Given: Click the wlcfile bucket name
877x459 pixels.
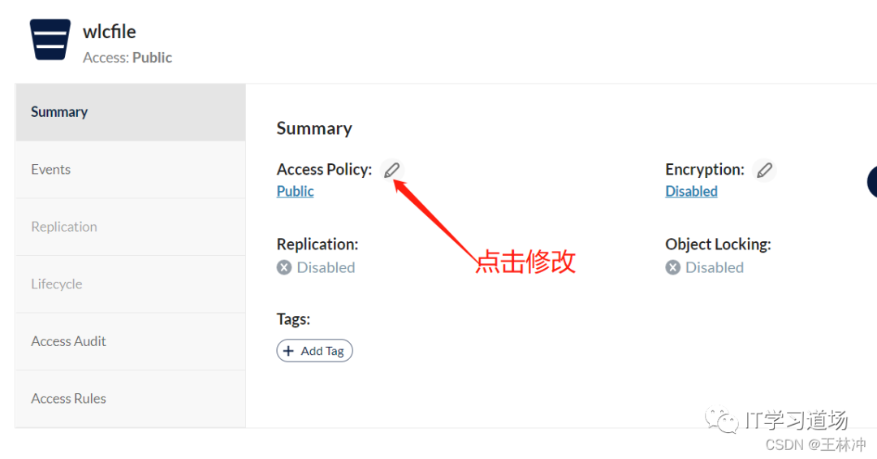Looking at the screenshot, I should pyautogui.click(x=110, y=32).
